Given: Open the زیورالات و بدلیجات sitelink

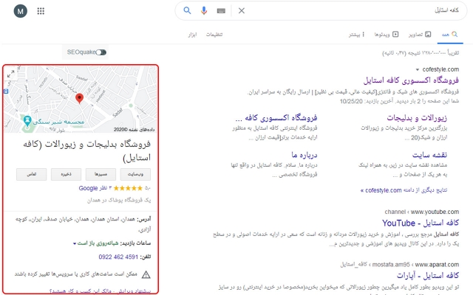Looking at the screenshot, I should click(417, 118).
